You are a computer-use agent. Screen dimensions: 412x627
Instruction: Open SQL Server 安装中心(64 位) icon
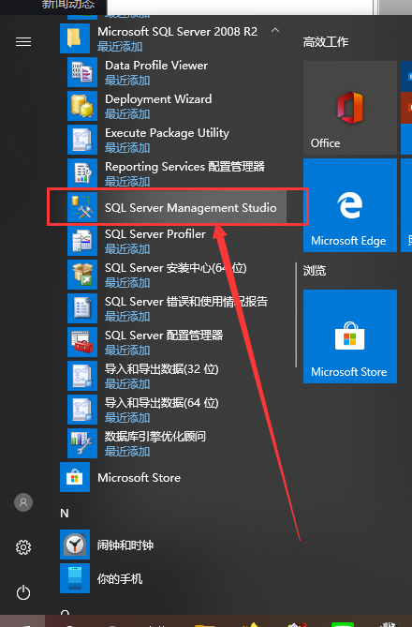pos(82,275)
